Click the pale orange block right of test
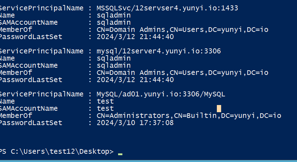The image size is (297, 162). tap(219, 109)
